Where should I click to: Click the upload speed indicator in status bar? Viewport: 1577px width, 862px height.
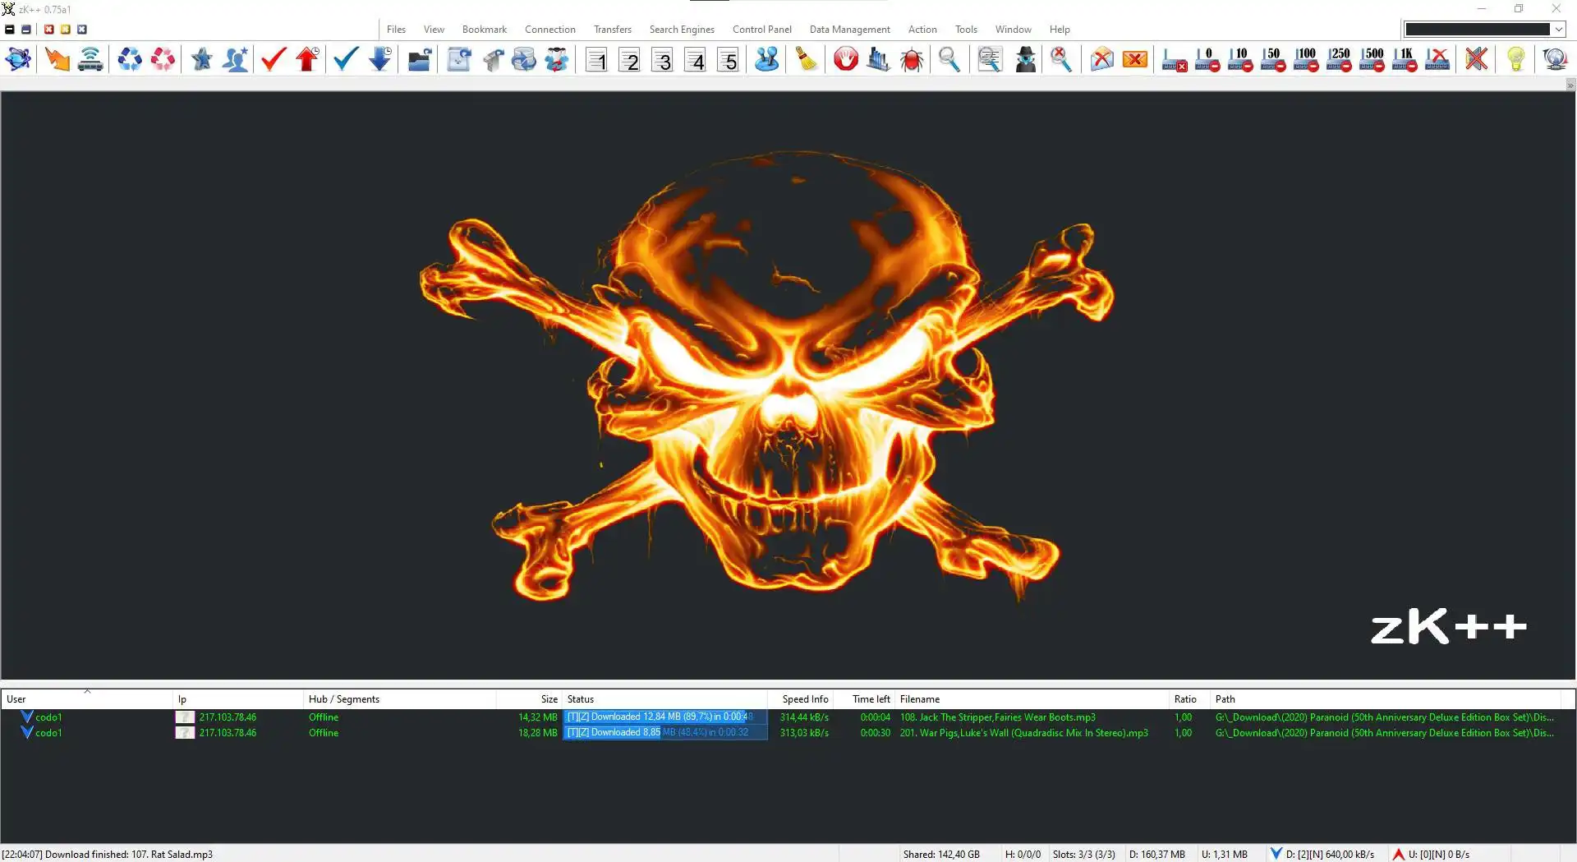1430,855
